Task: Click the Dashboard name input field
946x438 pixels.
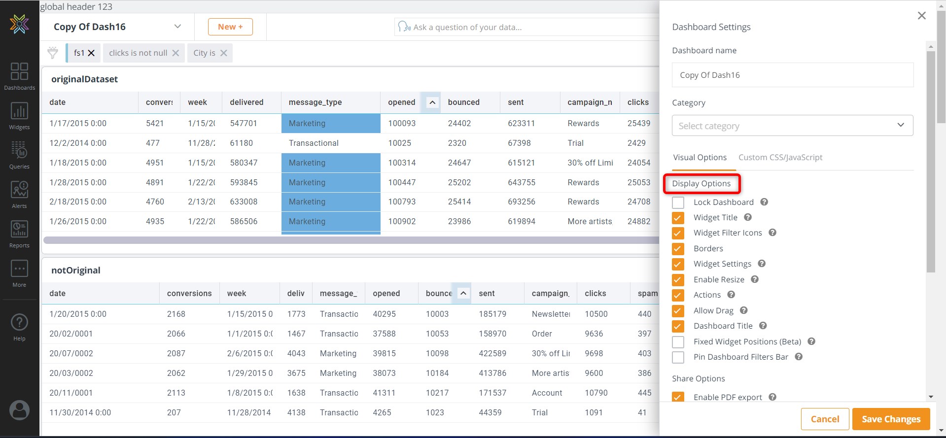Action: (792, 75)
